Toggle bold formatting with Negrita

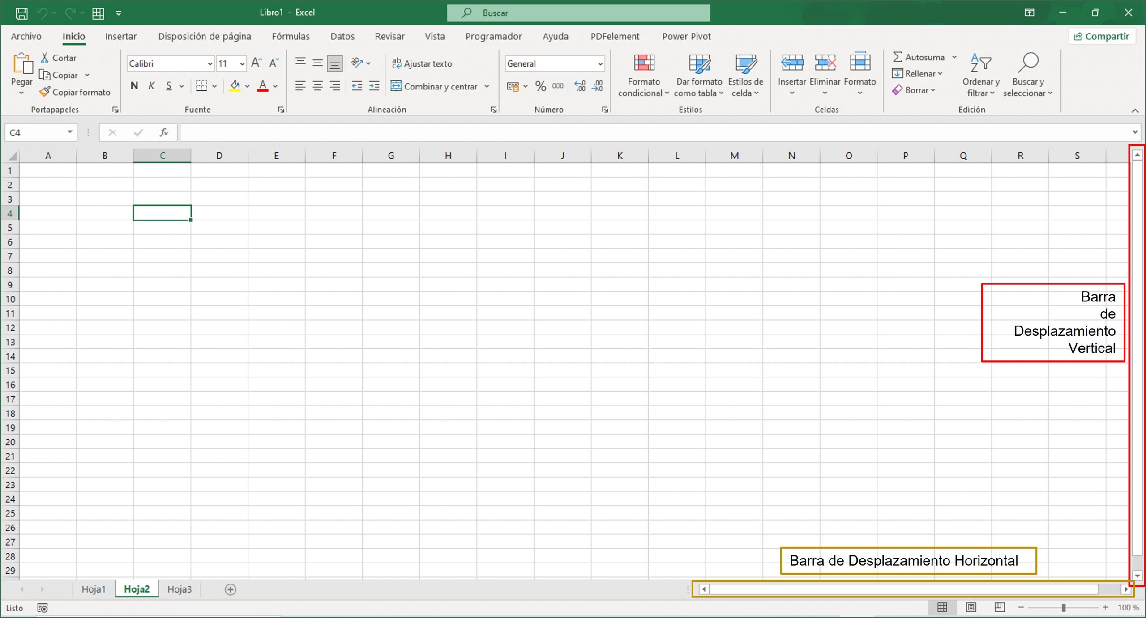[134, 86]
